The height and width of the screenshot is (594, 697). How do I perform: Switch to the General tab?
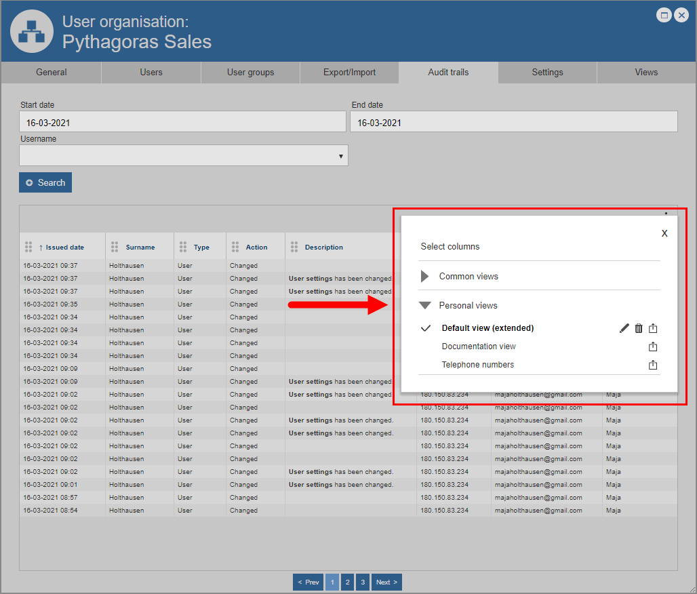[52, 73]
